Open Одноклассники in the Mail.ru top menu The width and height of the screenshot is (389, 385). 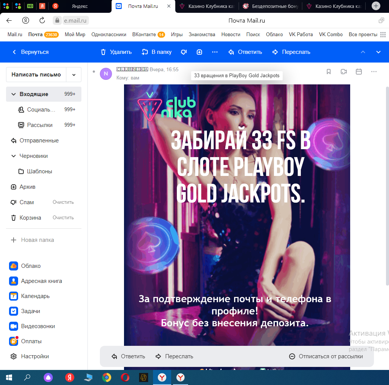(109, 34)
